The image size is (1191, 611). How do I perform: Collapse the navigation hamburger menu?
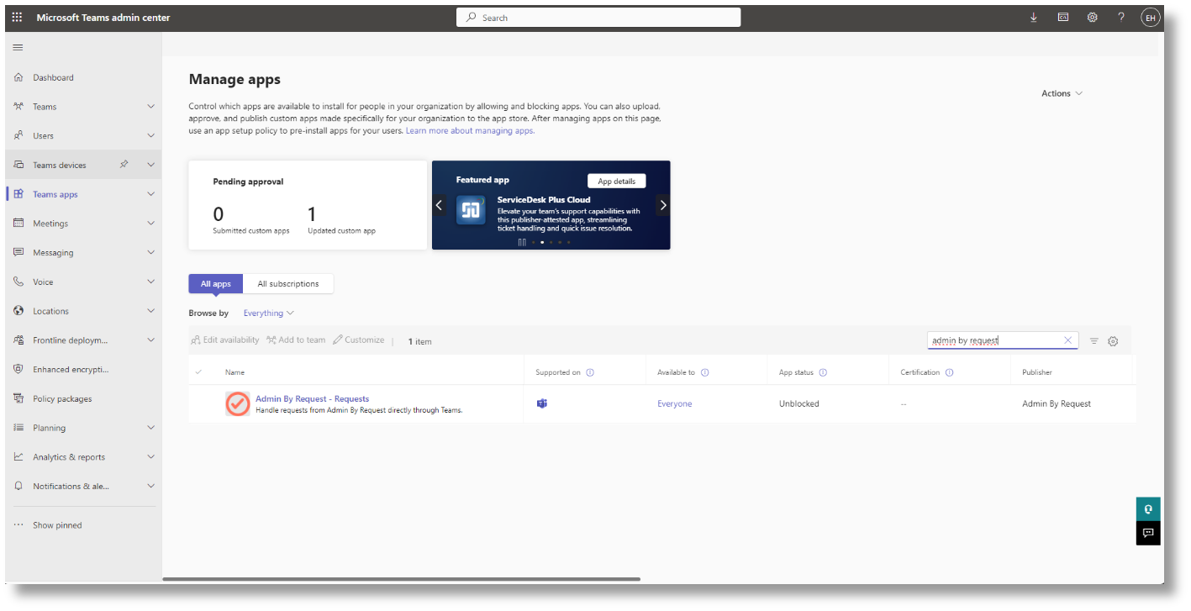pos(18,47)
